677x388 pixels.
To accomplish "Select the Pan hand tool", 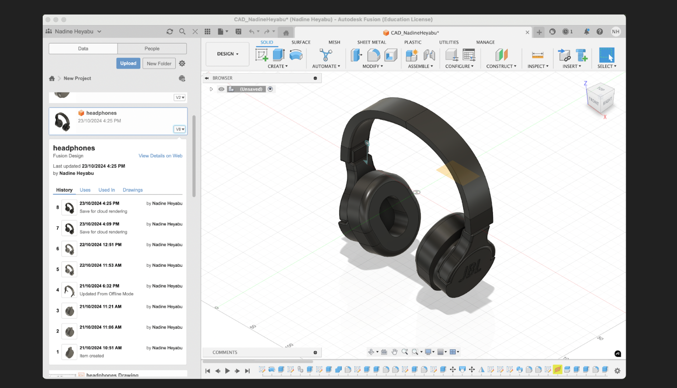I will (394, 352).
